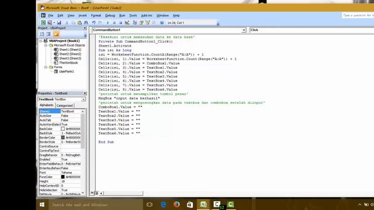Click the Windows Start button
The width and height of the screenshot is (374, 210).
pyautogui.click(x=42, y=205)
